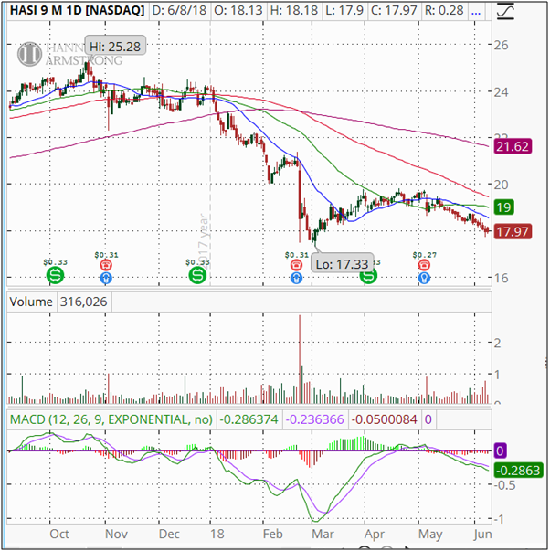The width and height of the screenshot is (550, 551).
Task: Open the November earnings phone icon
Action: [x=106, y=265]
